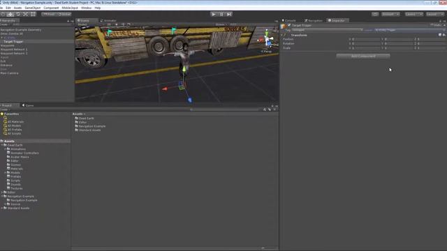The width and height of the screenshot is (447, 251).
Task: Switch to the Animator tab
Action: tap(108, 20)
